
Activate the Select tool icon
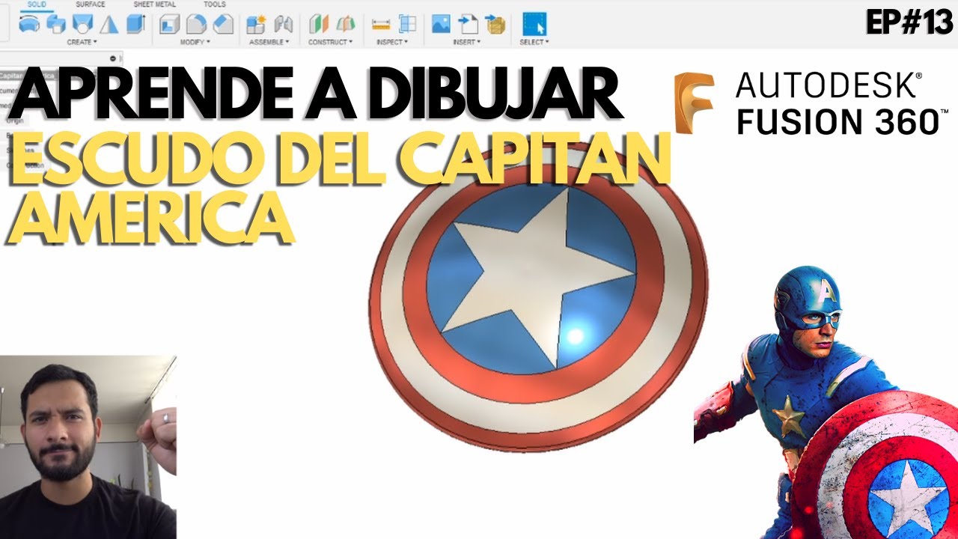click(534, 24)
